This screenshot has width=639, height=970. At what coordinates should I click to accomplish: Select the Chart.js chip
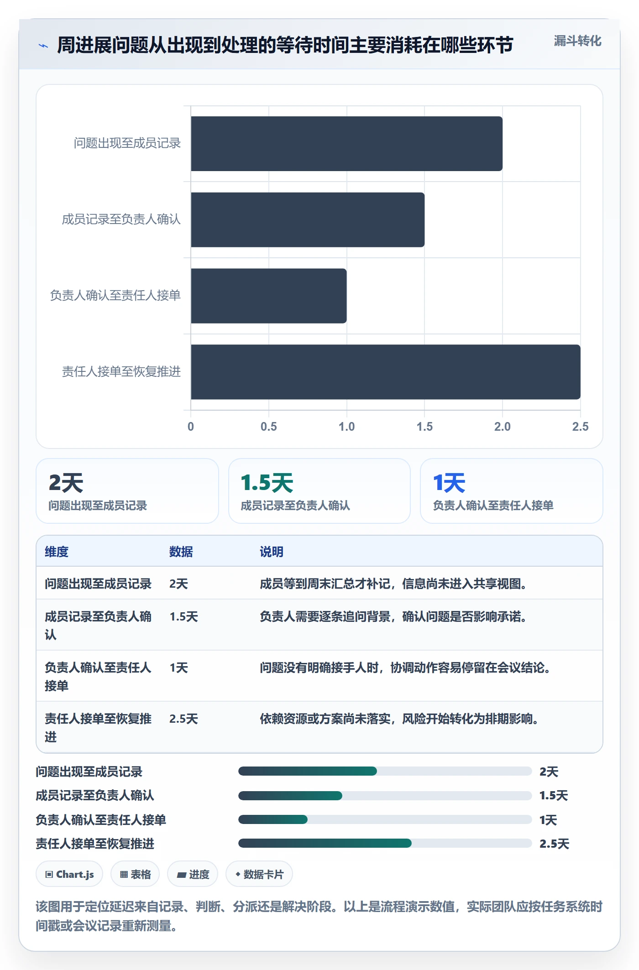click(69, 874)
